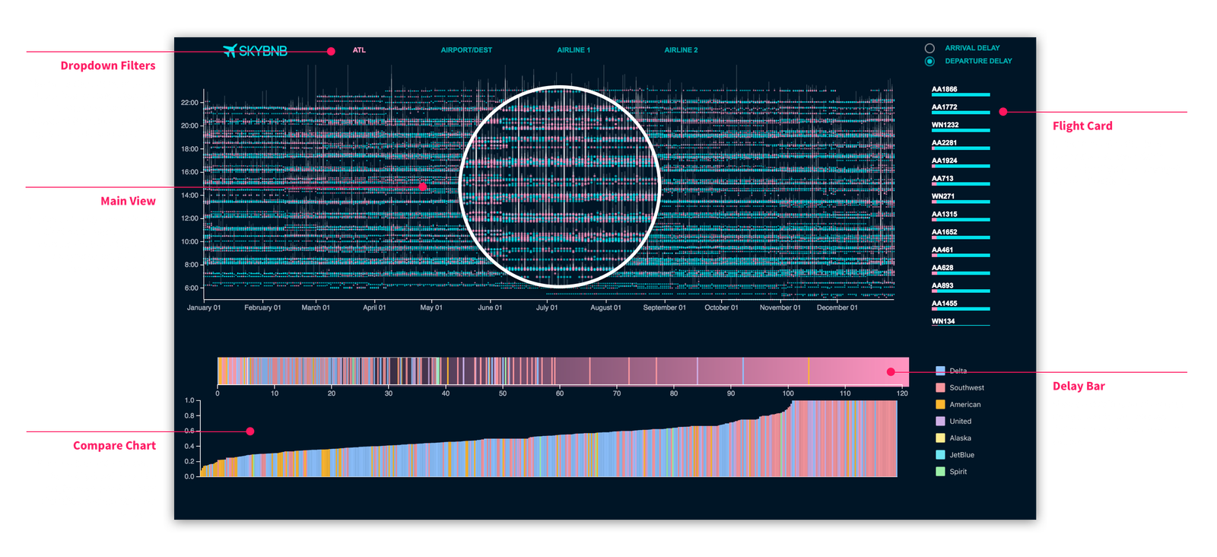Select the Departure Delay radio button
1217x557 pixels.
tap(929, 61)
